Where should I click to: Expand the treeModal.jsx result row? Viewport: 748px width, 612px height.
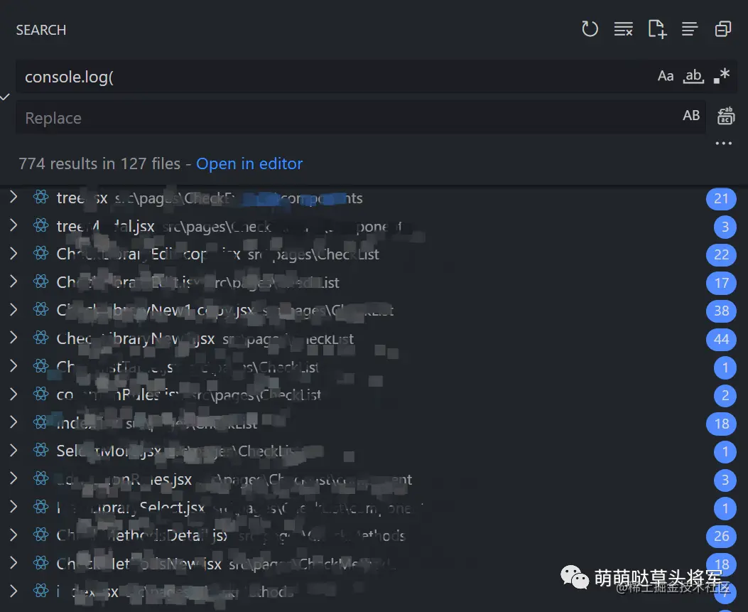coord(13,225)
